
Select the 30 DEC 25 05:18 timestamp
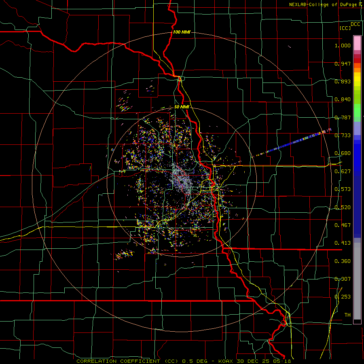pos(264,361)
